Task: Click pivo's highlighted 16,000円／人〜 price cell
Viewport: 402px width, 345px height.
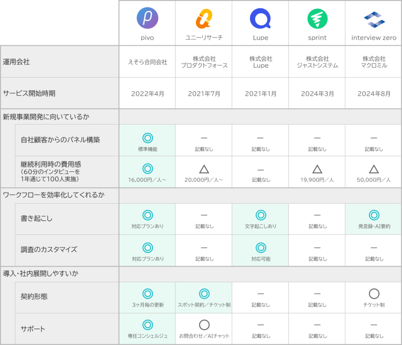Action: pos(147,172)
